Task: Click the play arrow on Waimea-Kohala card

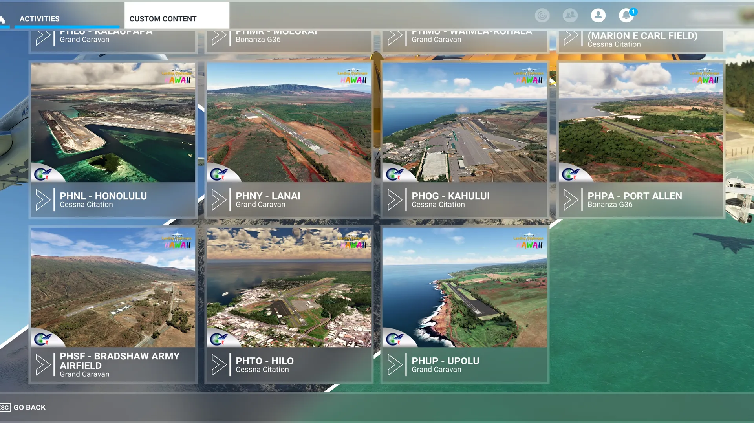Action: (395, 38)
